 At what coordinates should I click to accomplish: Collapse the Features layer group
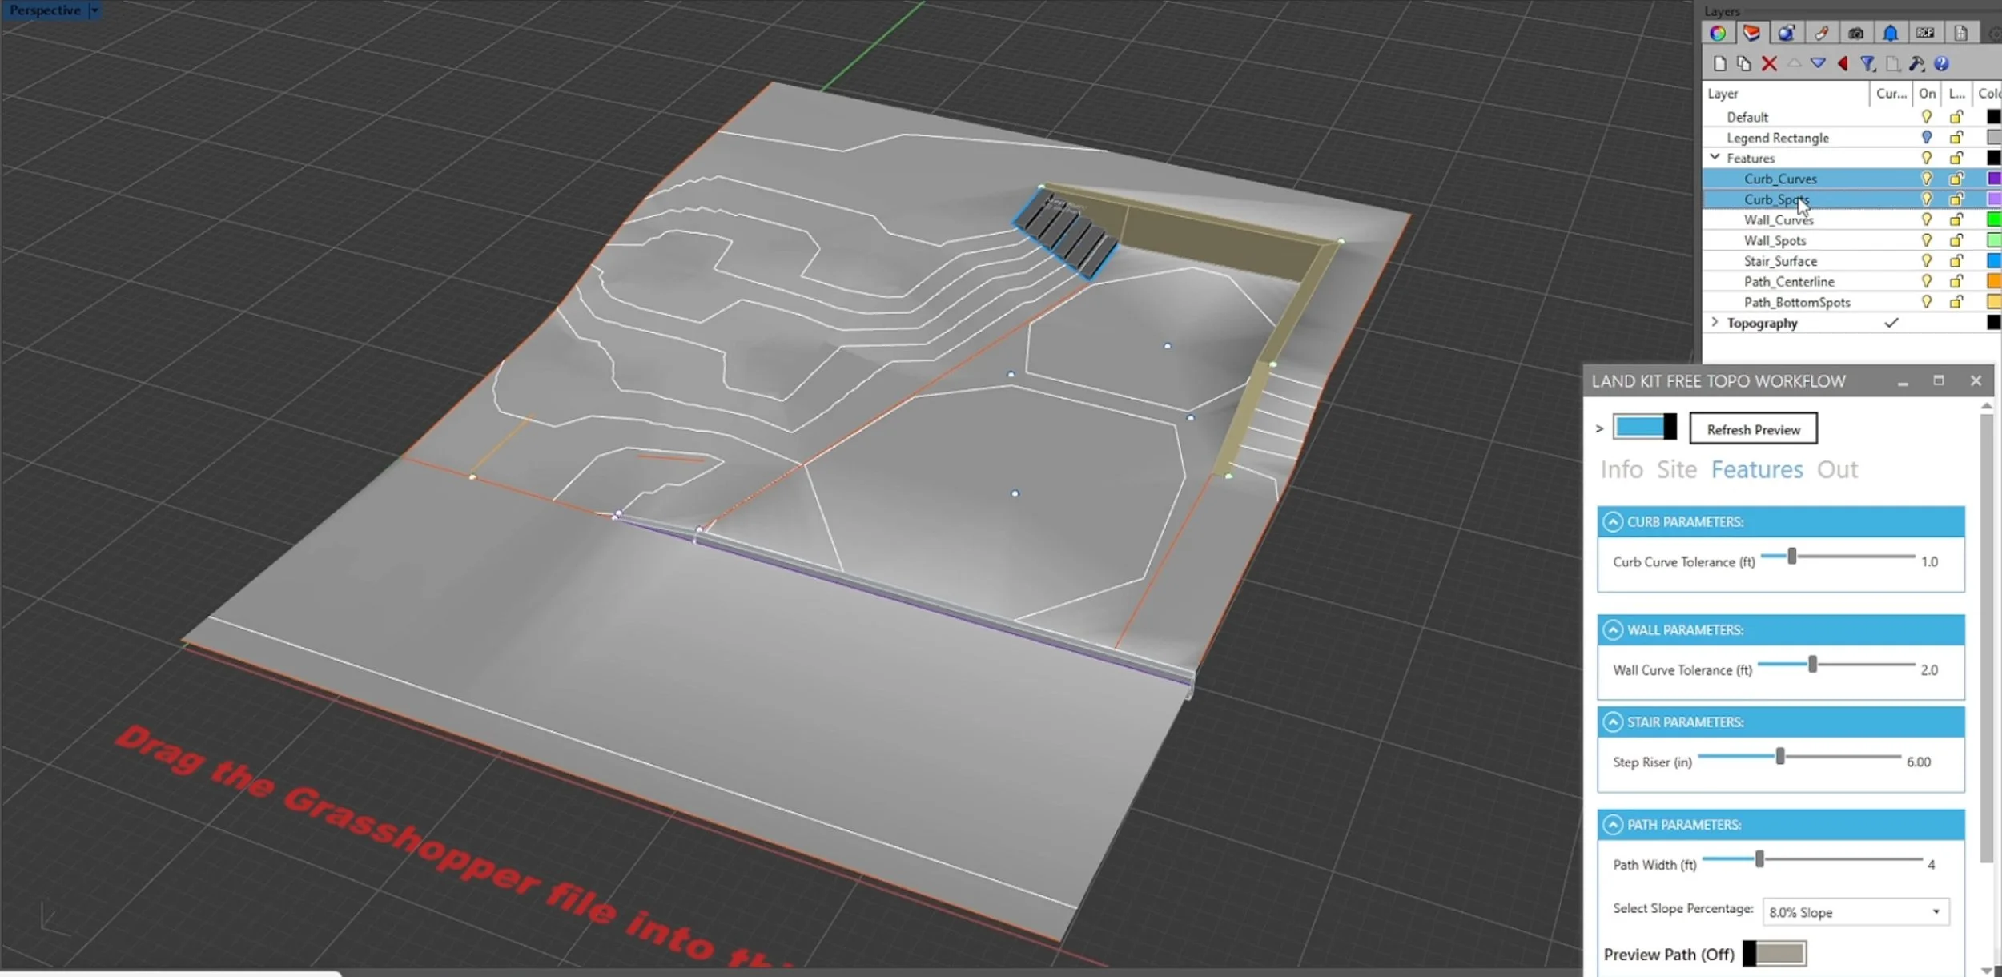click(x=1714, y=158)
